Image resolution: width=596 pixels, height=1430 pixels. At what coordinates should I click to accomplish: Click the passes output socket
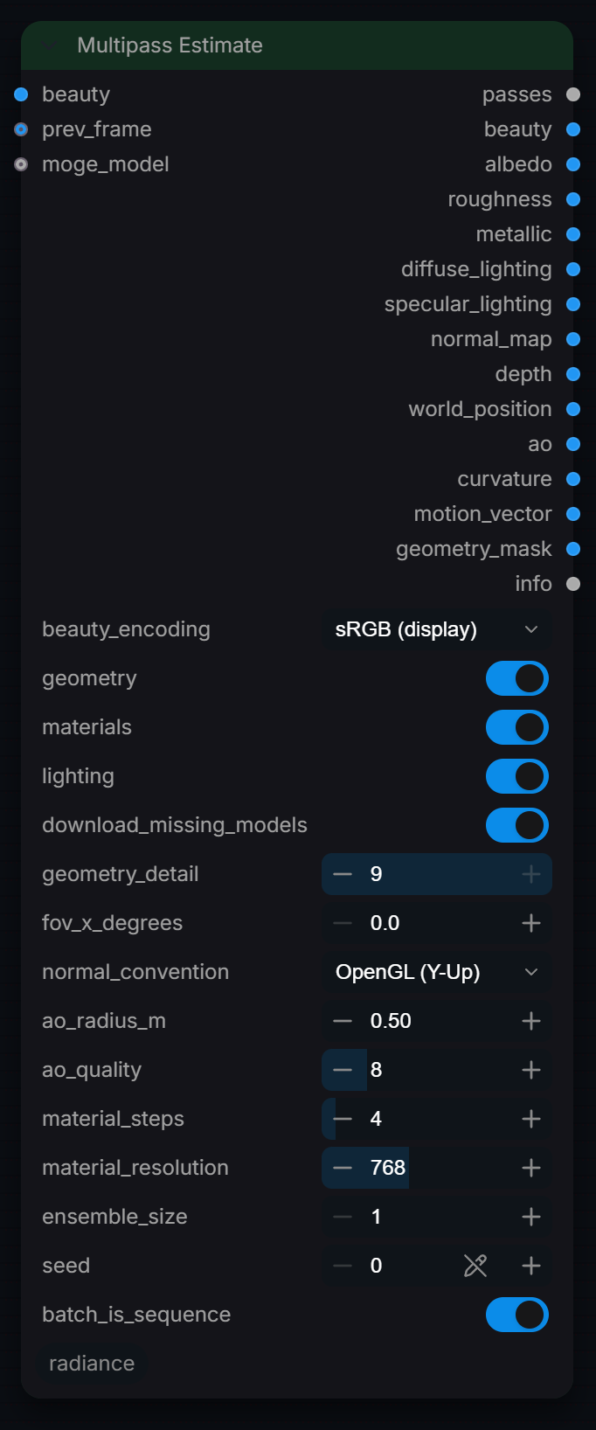[x=573, y=94]
